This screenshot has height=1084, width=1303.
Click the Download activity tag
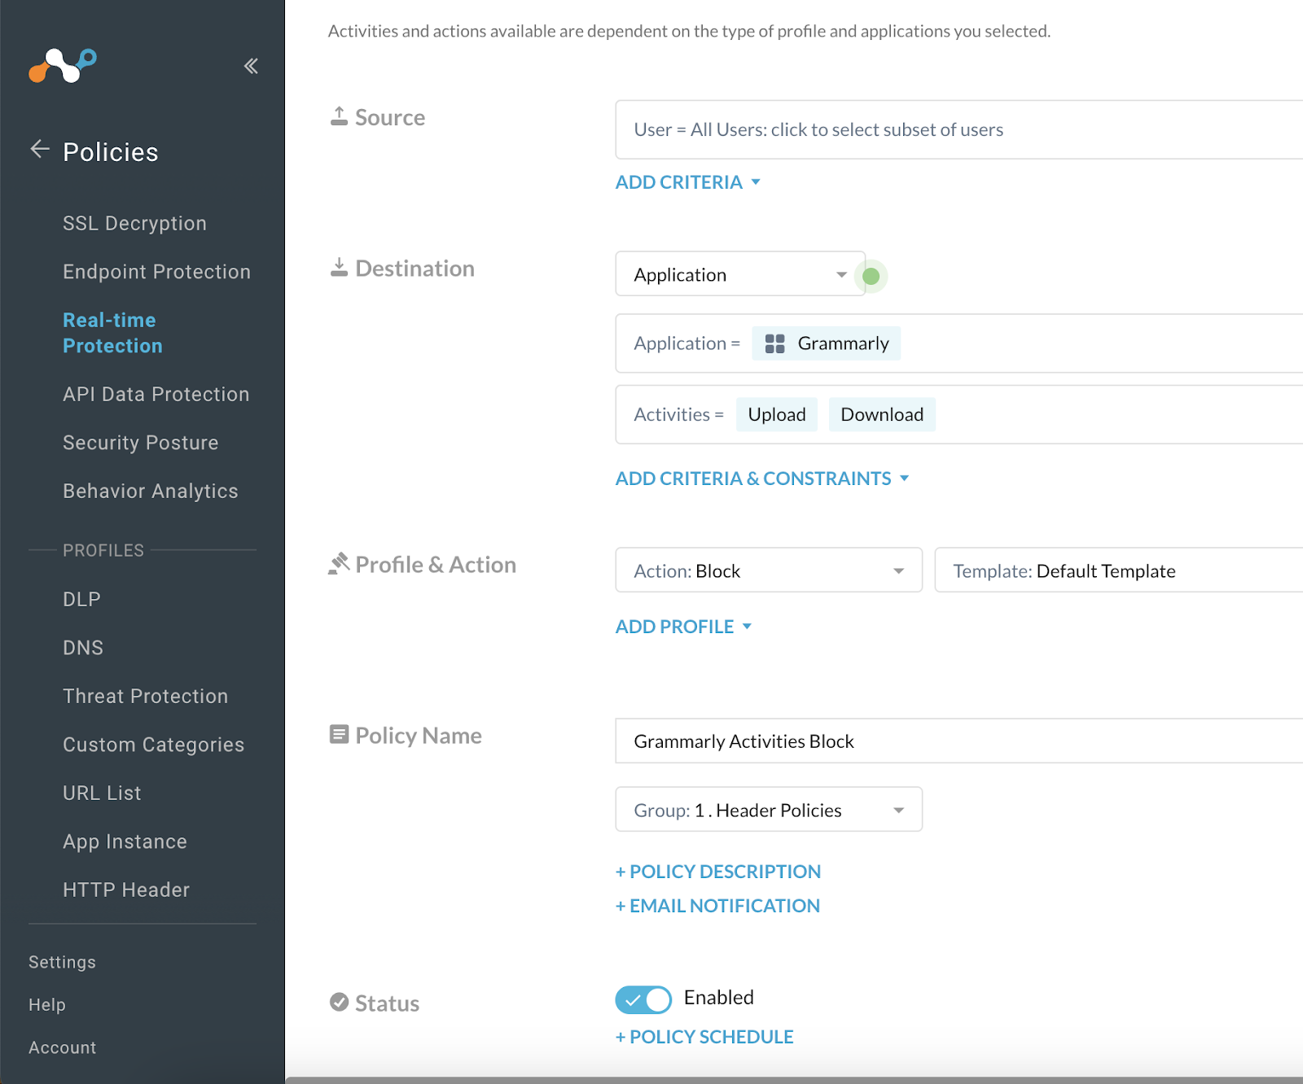(x=882, y=414)
